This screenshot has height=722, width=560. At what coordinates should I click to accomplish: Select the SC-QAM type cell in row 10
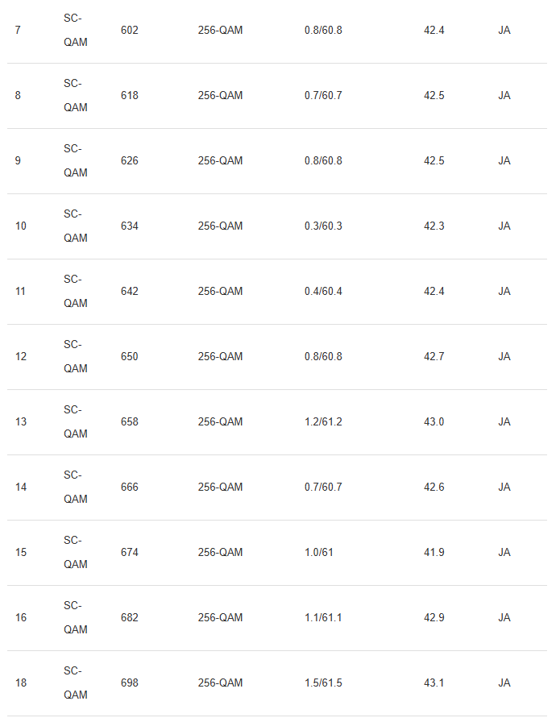(76, 226)
